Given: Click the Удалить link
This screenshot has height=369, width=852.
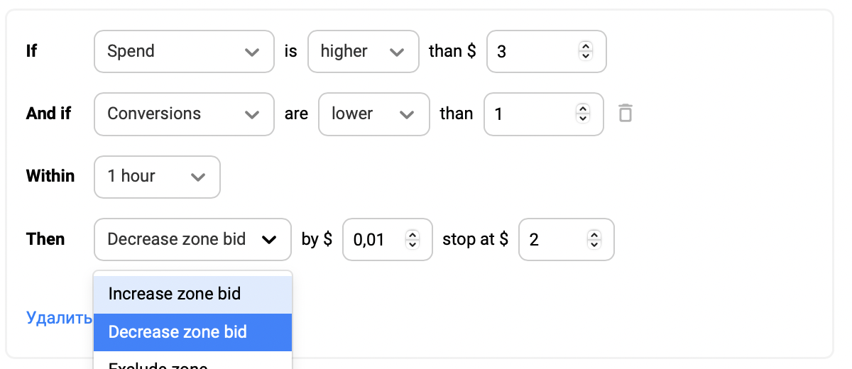Looking at the screenshot, I should (59, 317).
